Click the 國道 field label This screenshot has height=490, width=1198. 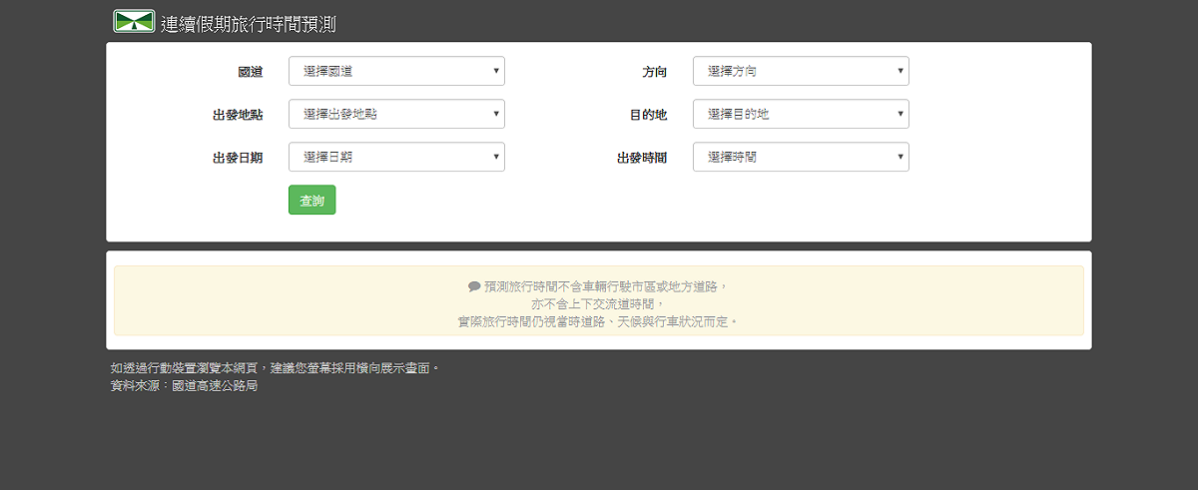point(251,72)
